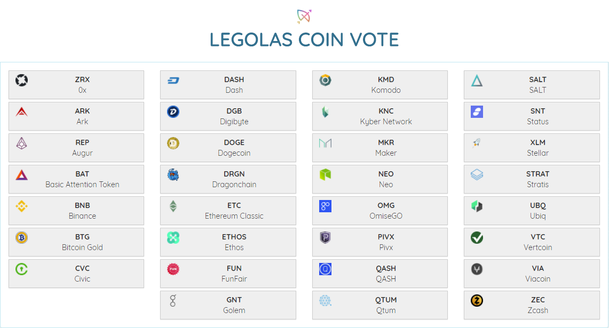Click the Legolas bow logo at top
This screenshot has width=609, height=328.
pos(304,17)
